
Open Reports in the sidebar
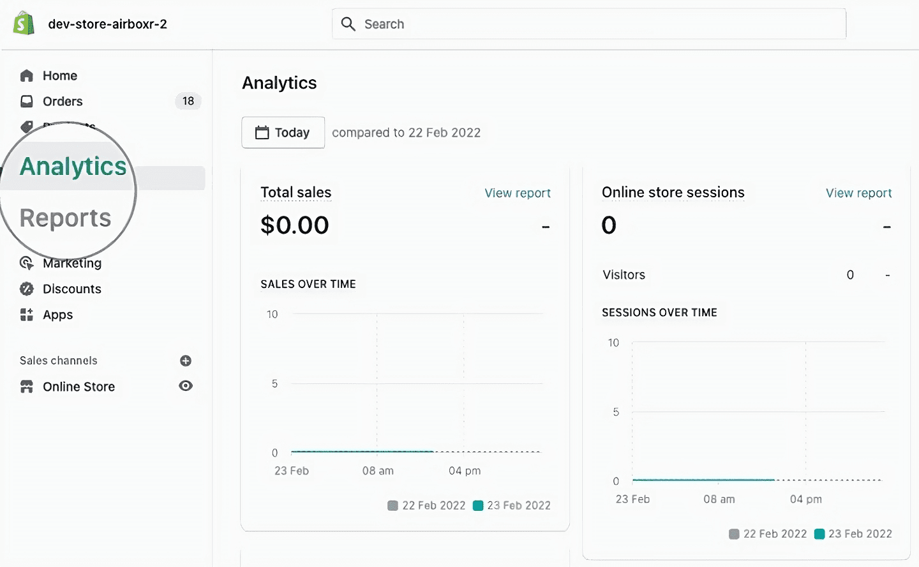click(x=66, y=218)
